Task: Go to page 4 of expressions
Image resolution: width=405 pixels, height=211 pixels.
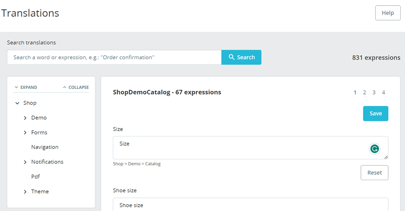Action: click(x=383, y=92)
